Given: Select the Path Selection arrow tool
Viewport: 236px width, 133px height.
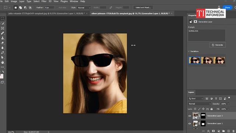Looking at the screenshot, I should tap(3, 58).
